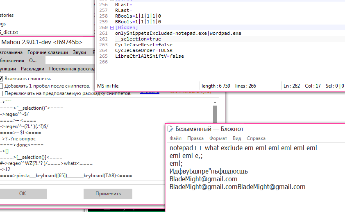Screen dimensions: 345x212
Task: Click the snippets scrollbar up arrow
Action: coord(215,102)
